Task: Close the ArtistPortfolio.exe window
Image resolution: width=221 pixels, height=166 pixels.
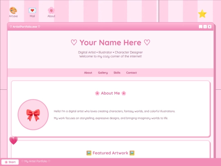Action: tap(210, 27)
